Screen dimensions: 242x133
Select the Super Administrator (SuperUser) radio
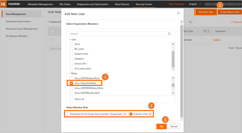(68, 114)
